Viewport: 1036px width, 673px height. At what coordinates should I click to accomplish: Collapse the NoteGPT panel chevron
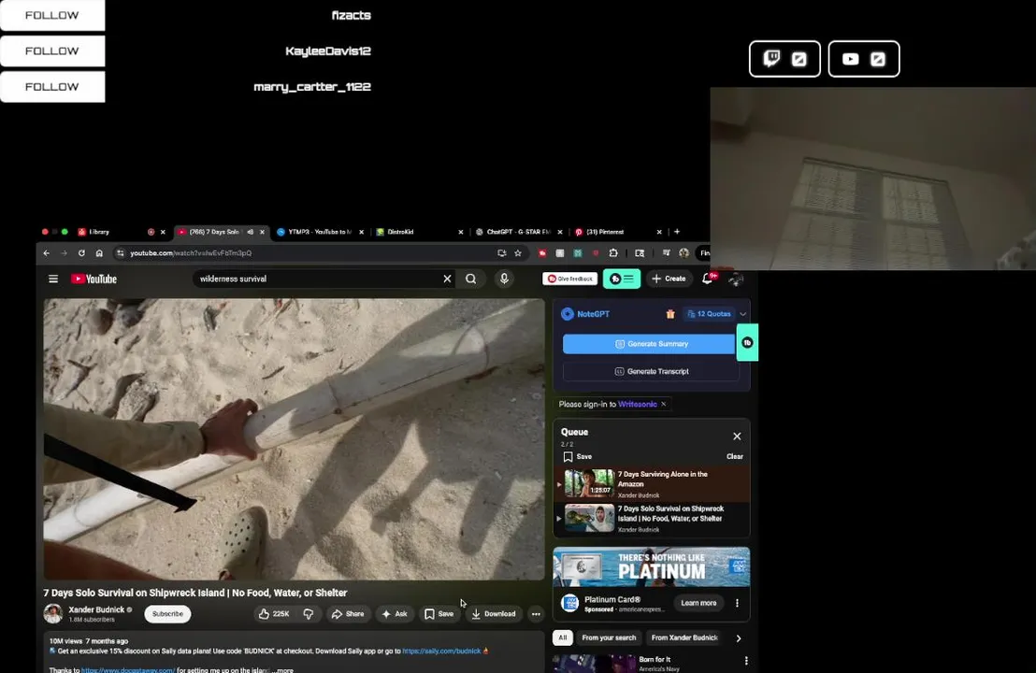pyautogui.click(x=743, y=314)
